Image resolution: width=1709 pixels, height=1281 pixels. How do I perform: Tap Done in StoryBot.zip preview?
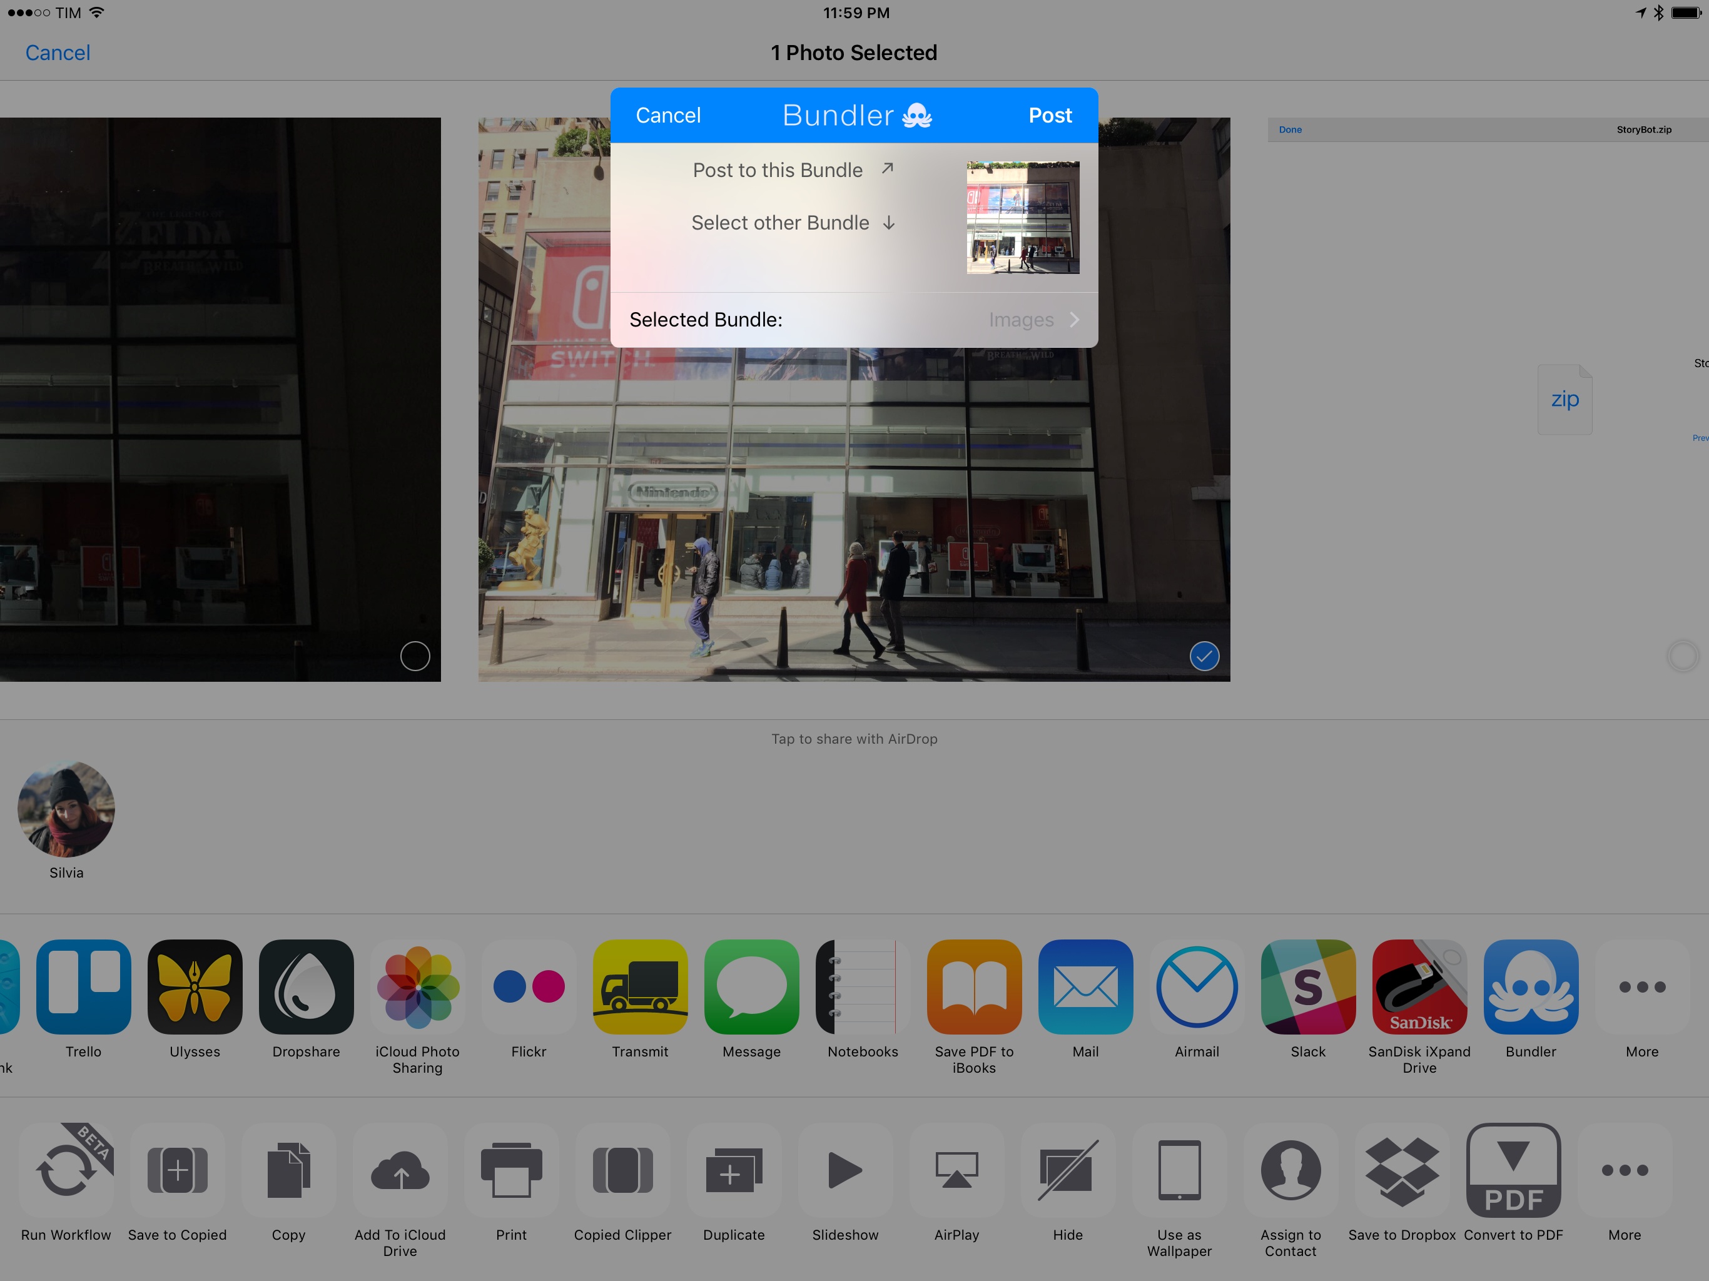tap(1291, 130)
